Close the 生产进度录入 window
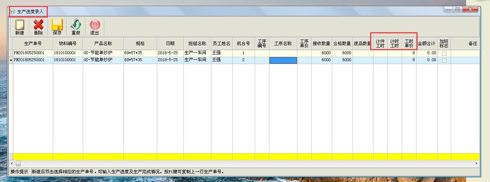Image resolution: width=490 pixels, height=182 pixels. point(470,9)
